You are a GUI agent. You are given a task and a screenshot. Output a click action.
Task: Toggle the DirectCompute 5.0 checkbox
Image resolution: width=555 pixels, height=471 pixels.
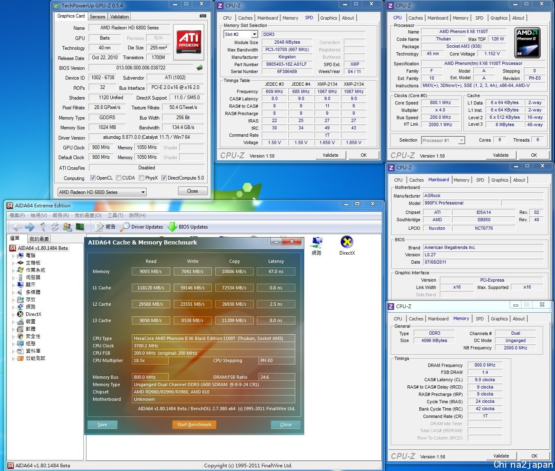pyautogui.click(x=164, y=178)
